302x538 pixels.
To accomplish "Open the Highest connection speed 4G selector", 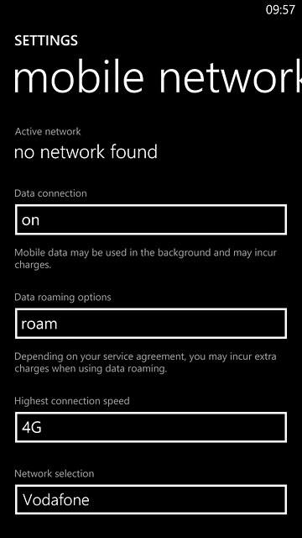I will pyautogui.click(x=151, y=428).
